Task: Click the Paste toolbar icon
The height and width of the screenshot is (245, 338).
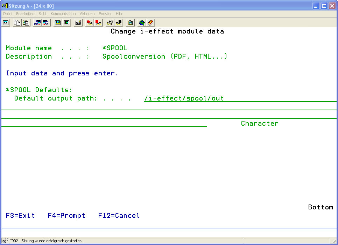Action: pos(26,23)
